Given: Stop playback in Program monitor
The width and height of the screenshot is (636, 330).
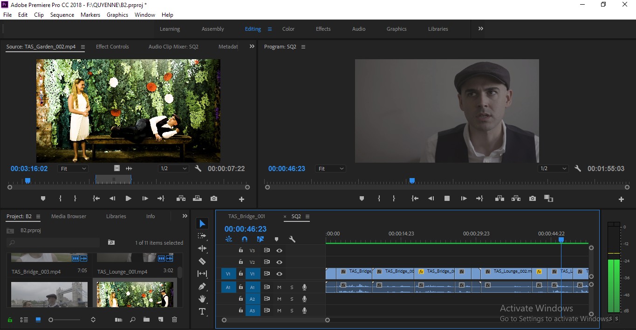Looking at the screenshot, I should pos(447,199).
